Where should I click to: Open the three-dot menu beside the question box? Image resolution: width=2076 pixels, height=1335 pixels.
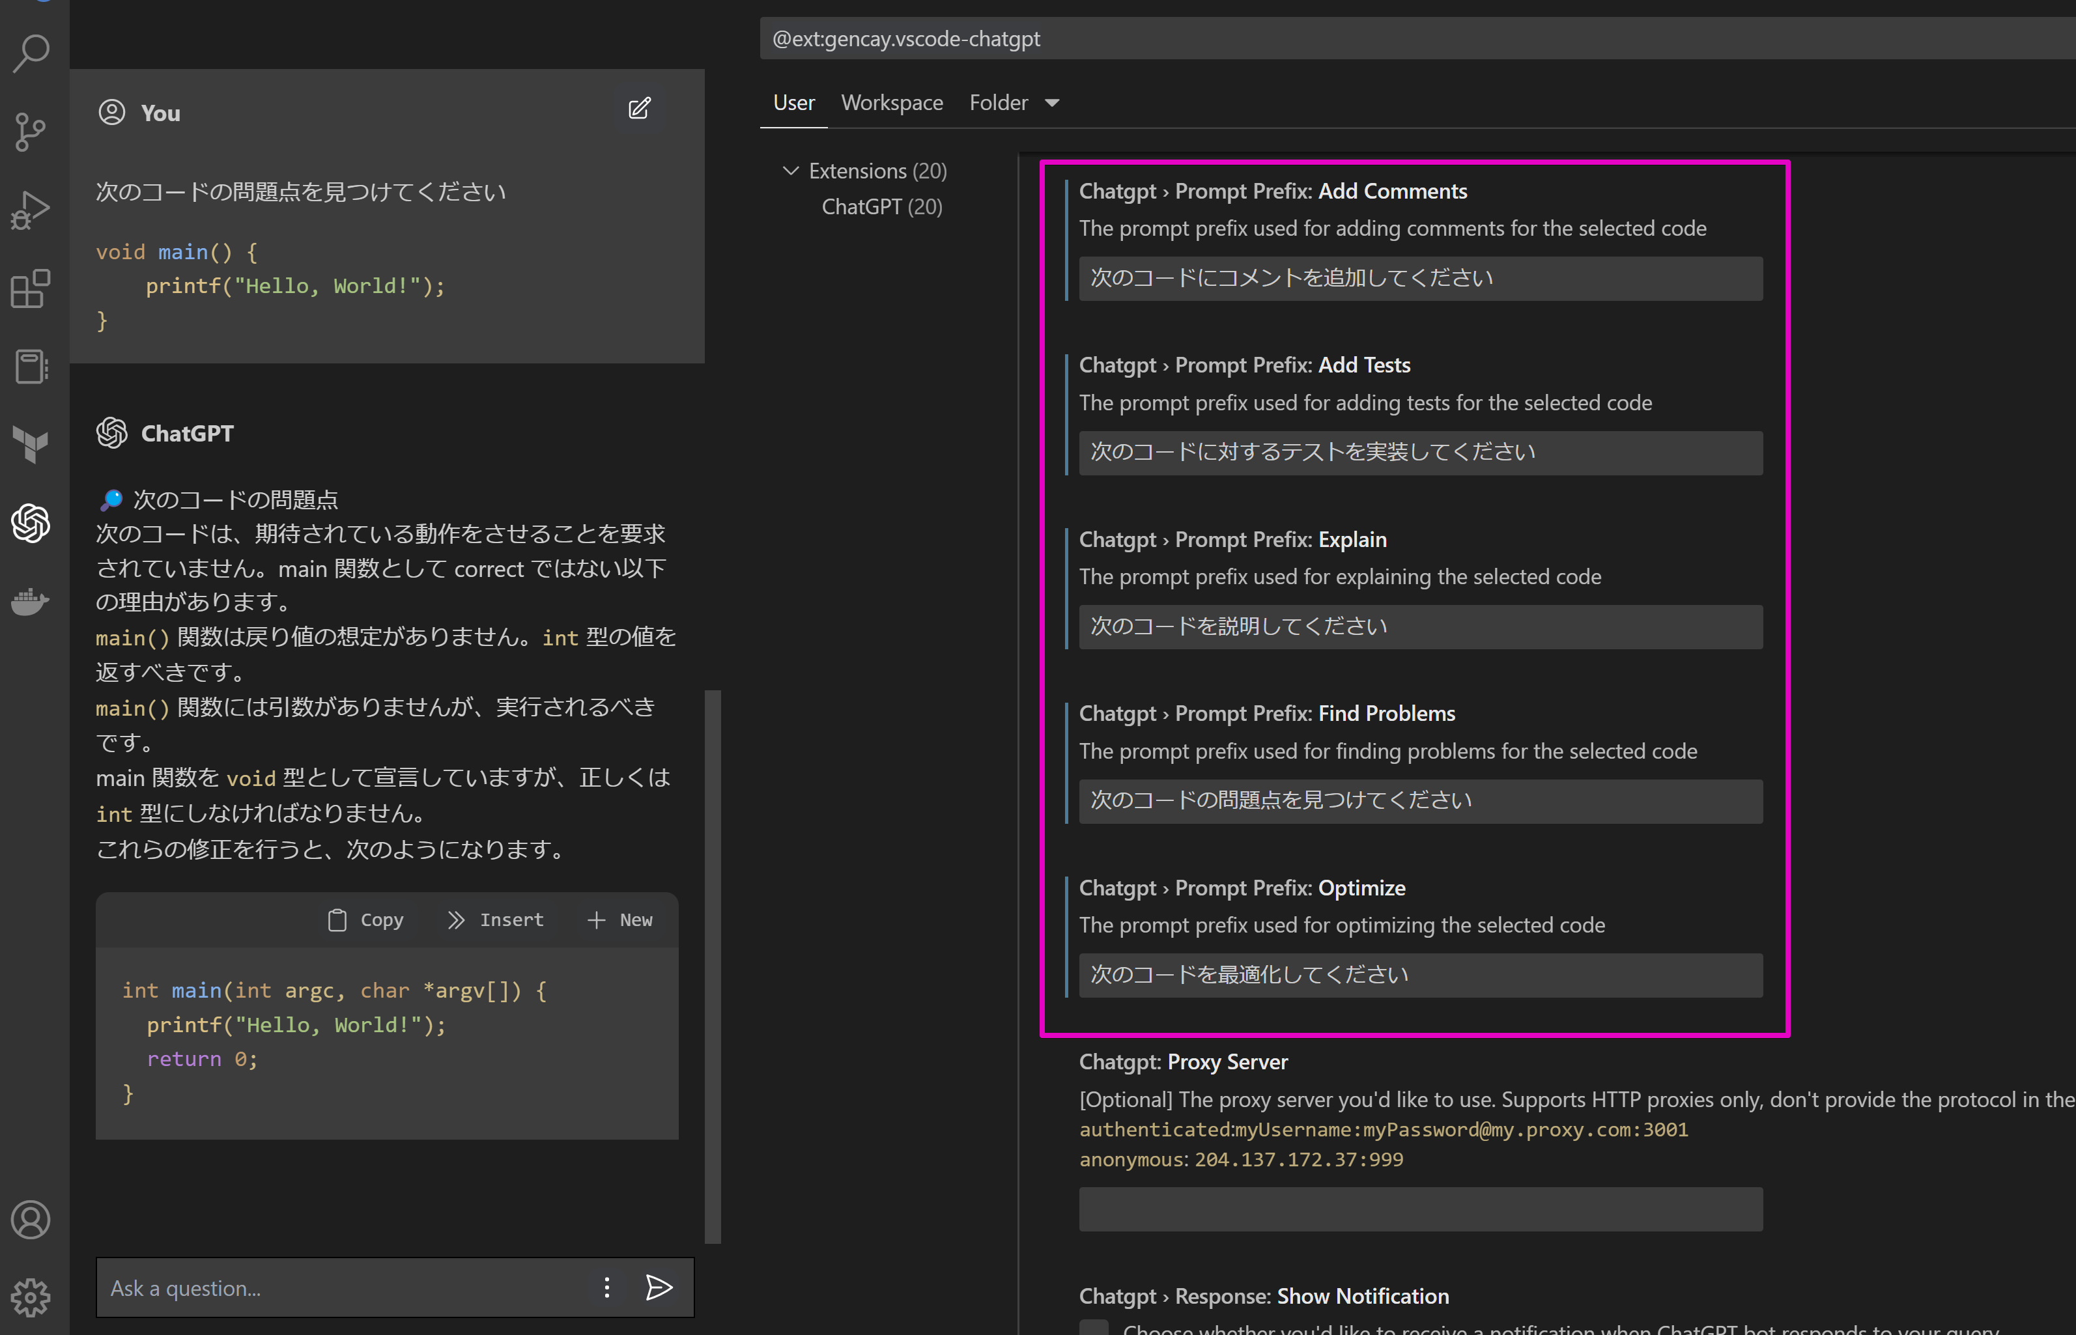[607, 1288]
